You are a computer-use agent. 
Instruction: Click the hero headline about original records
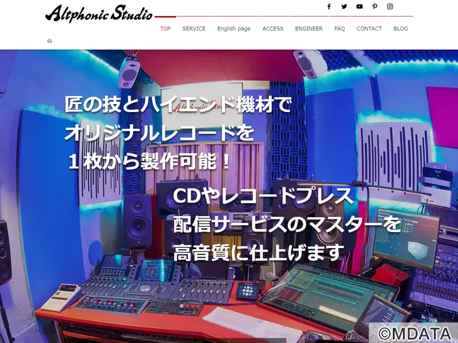pos(177,133)
